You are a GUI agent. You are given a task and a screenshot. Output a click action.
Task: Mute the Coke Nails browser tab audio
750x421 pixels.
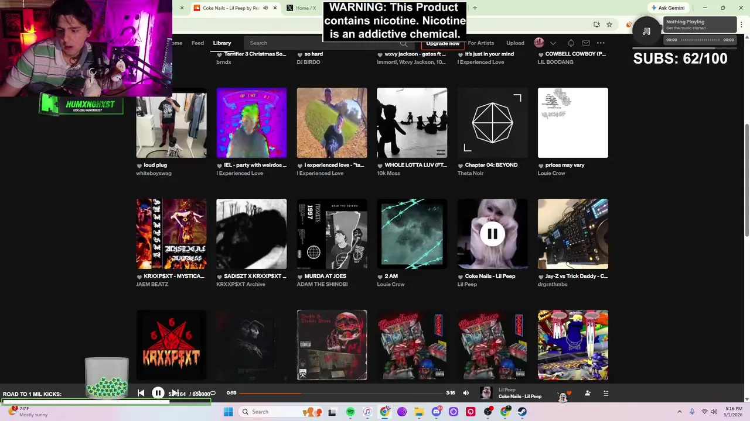pyautogui.click(x=265, y=8)
